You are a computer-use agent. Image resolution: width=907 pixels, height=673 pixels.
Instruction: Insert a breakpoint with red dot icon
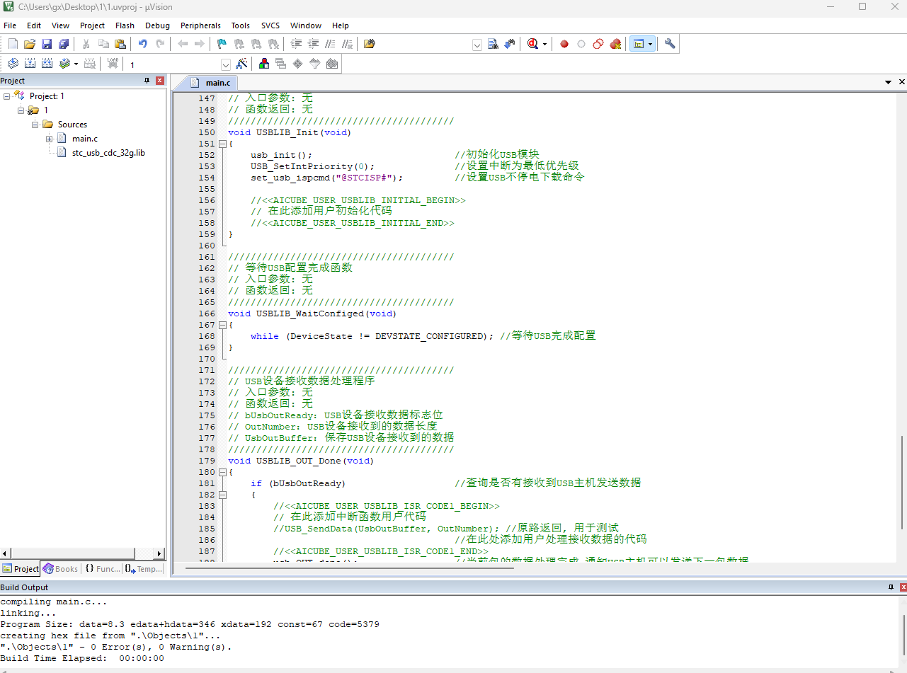pyautogui.click(x=564, y=44)
